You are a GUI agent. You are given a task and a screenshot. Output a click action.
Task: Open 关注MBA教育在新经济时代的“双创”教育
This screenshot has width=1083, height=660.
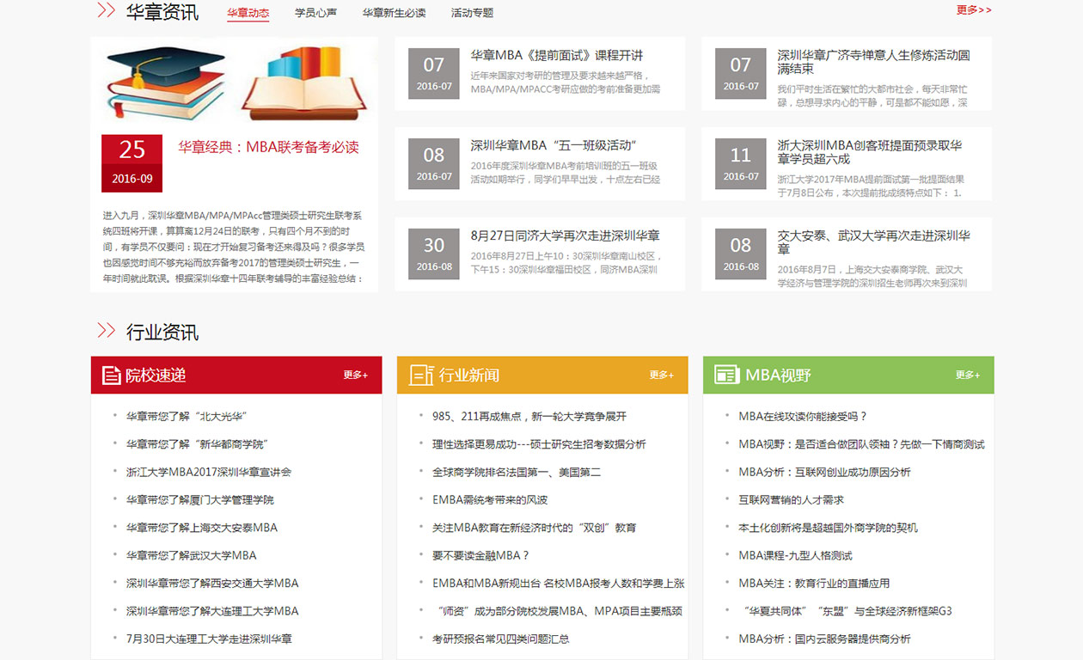tap(534, 528)
